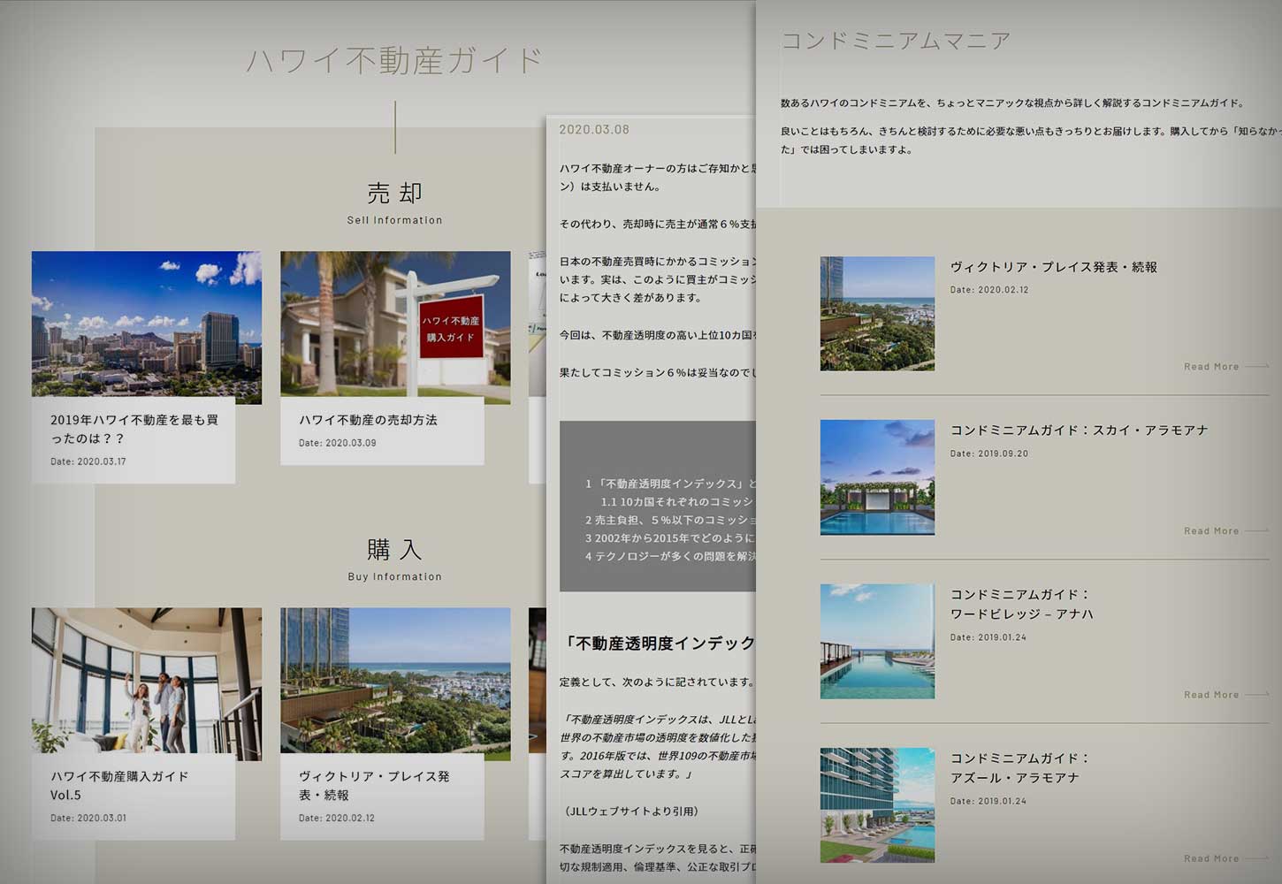
Task: Jump to contents item 2 売主負担、５％以下
Action: click(x=670, y=520)
